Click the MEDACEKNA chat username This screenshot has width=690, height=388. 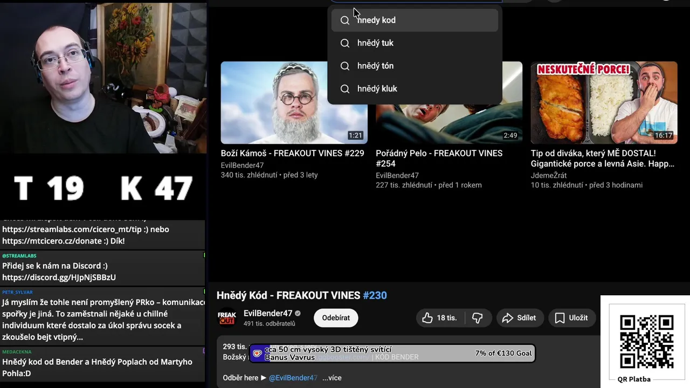pos(17,352)
